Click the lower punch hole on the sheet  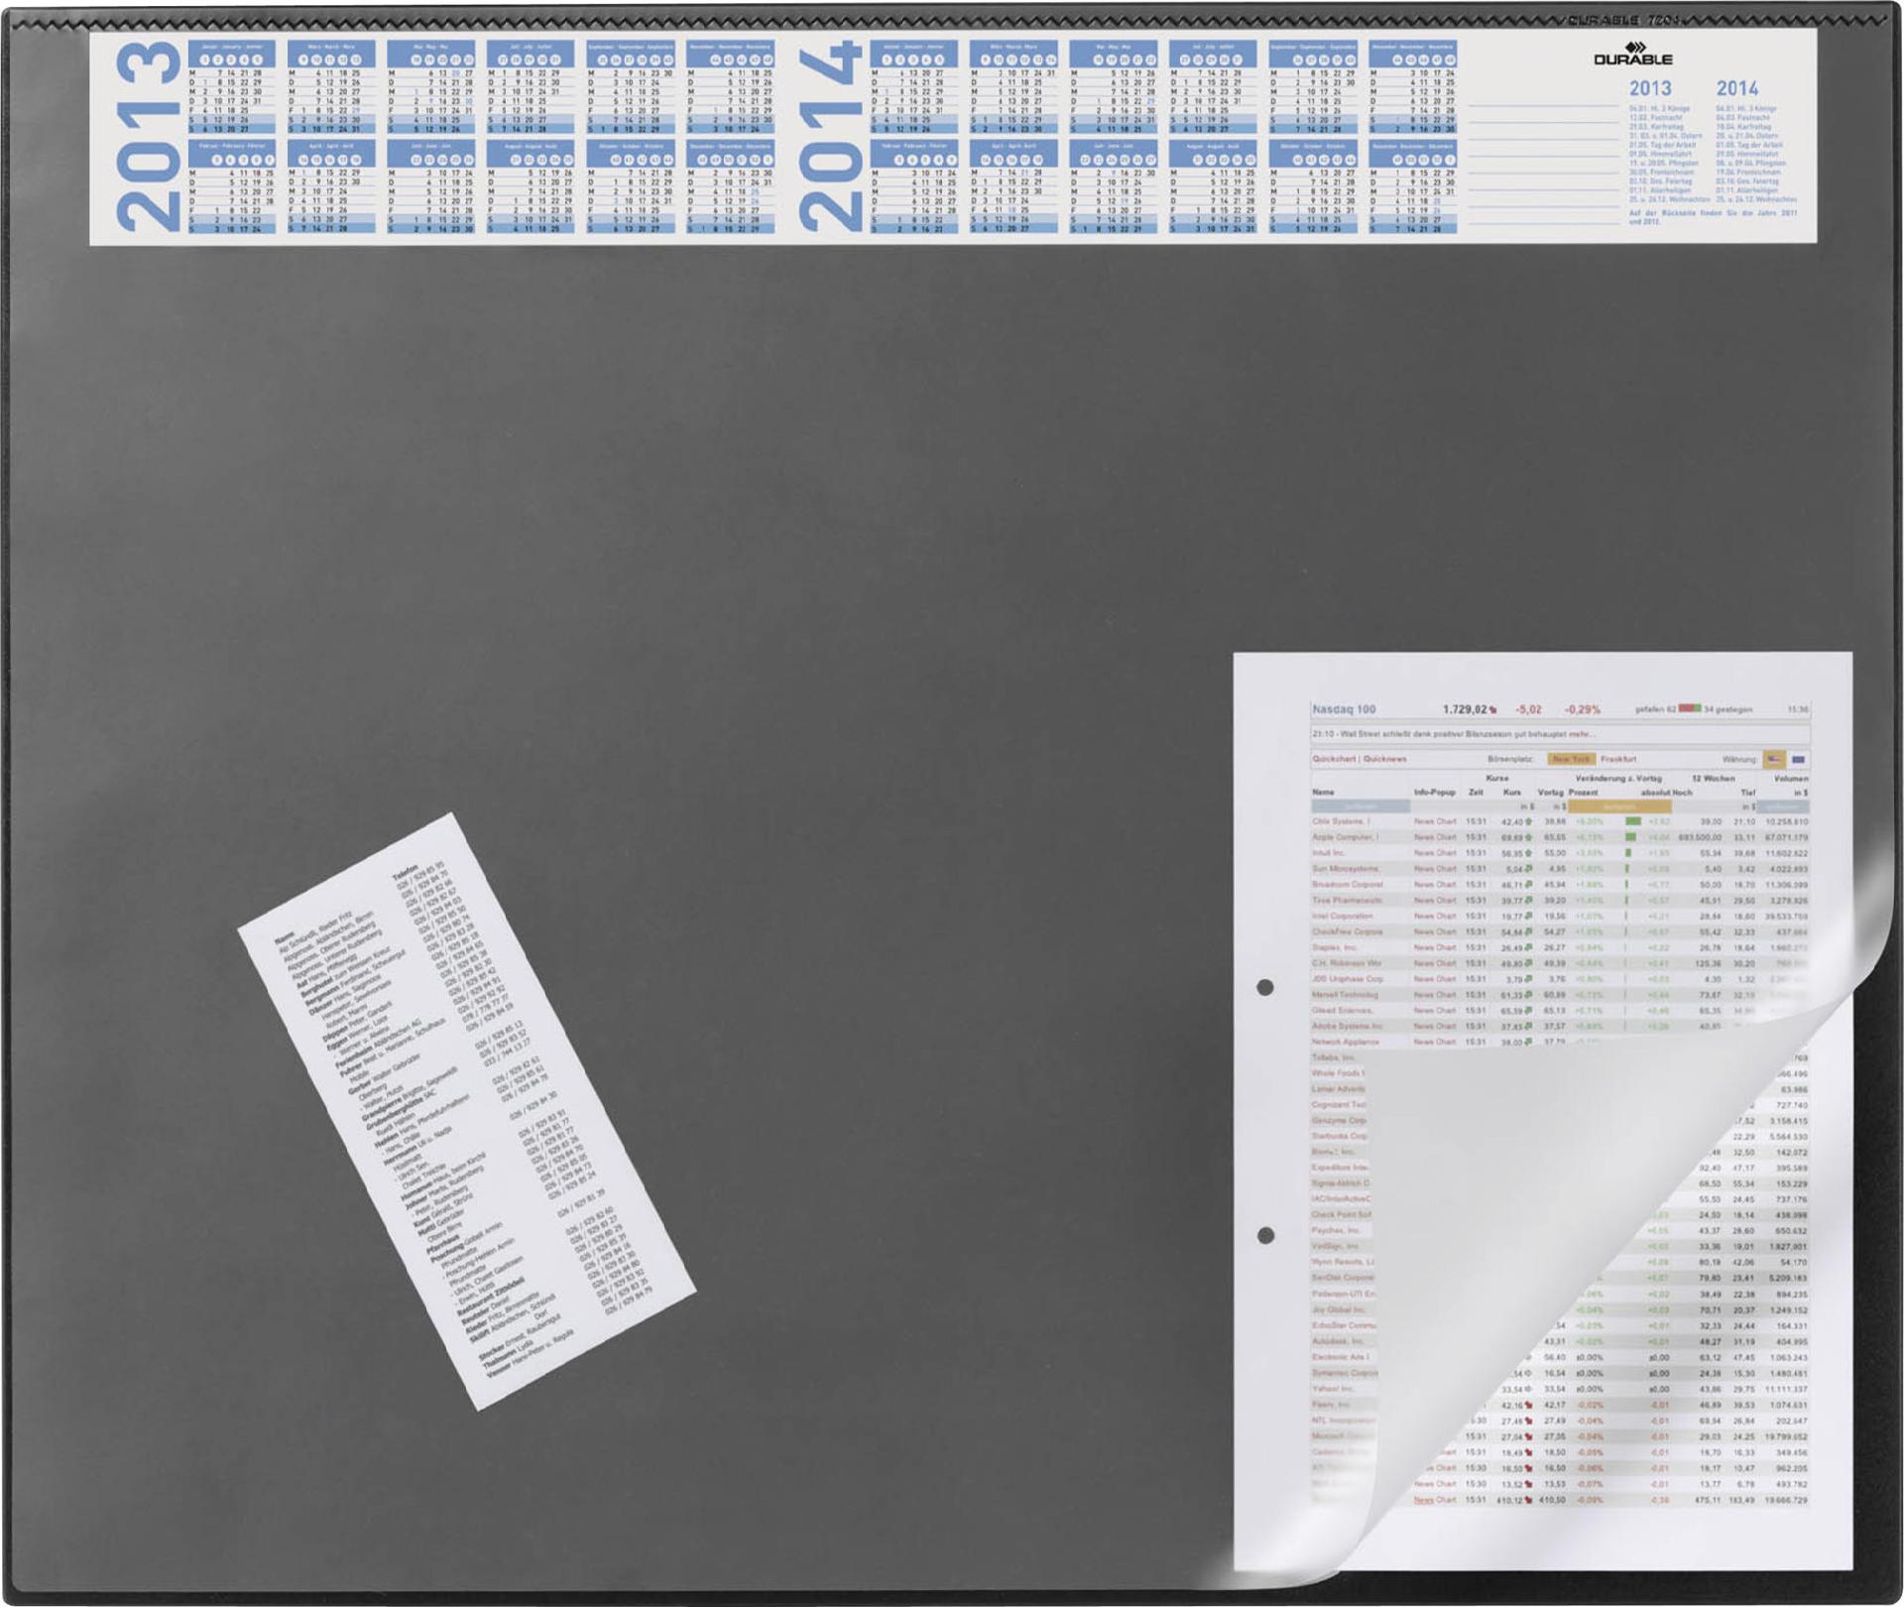[x=1265, y=1236]
